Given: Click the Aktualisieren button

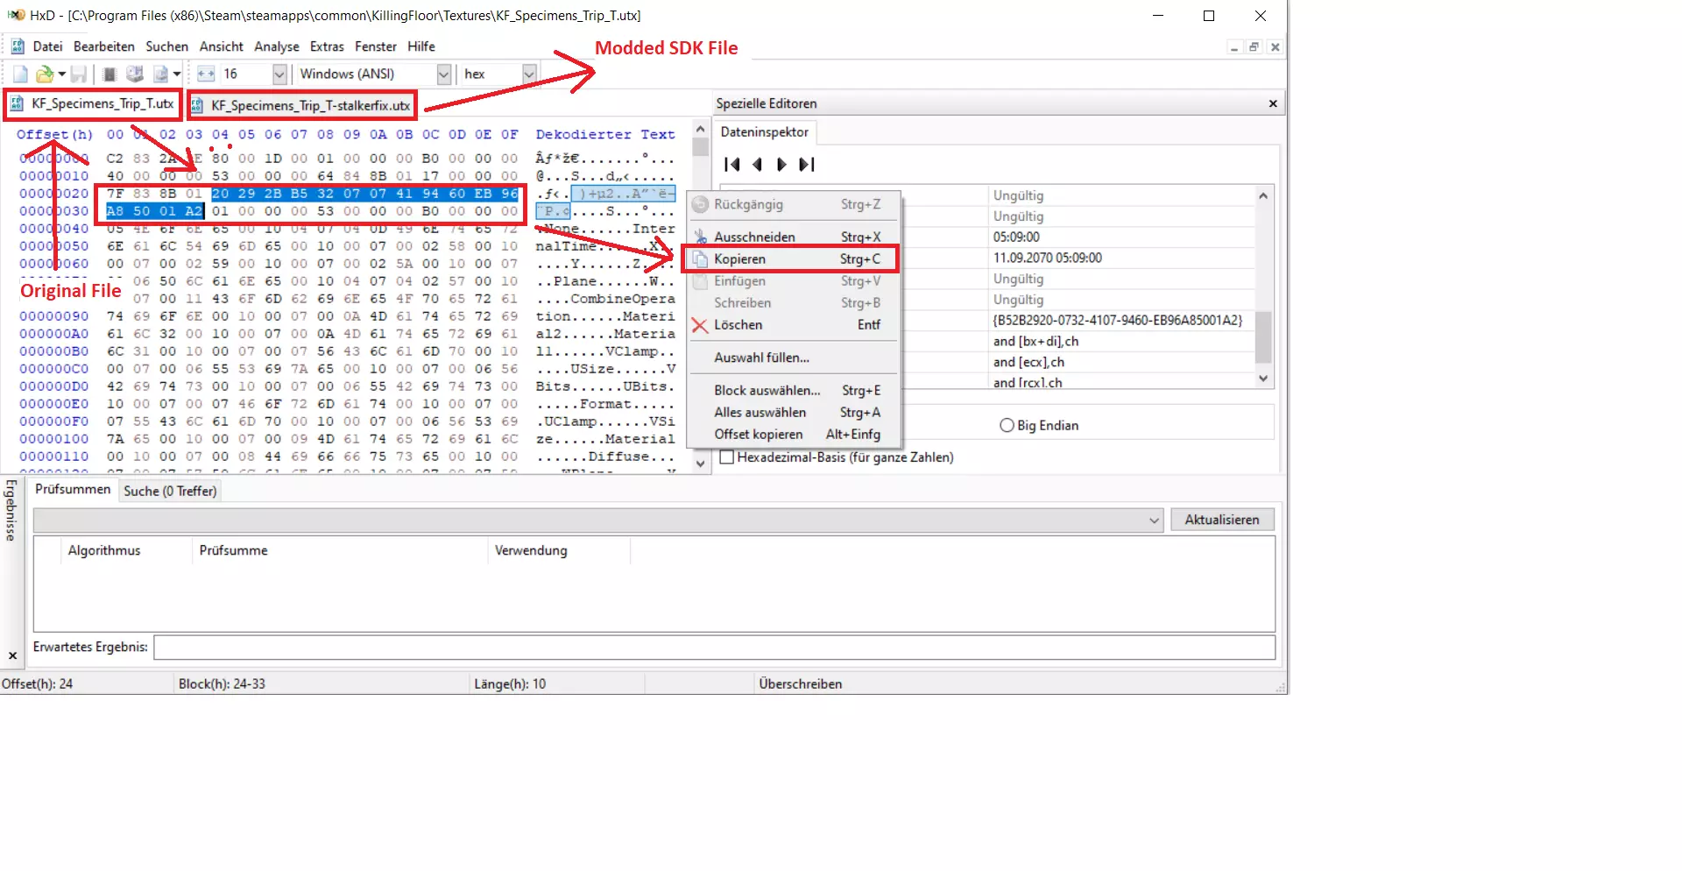Looking at the screenshot, I should tap(1222, 520).
